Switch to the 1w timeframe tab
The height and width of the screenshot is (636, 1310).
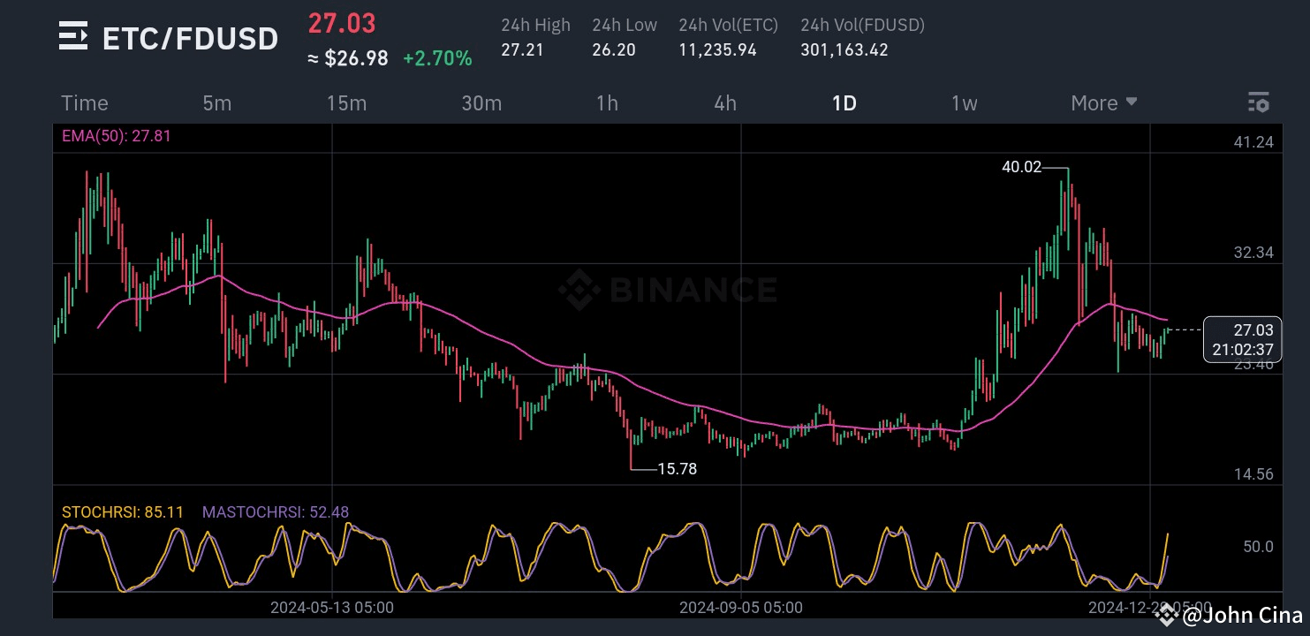point(964,102)
